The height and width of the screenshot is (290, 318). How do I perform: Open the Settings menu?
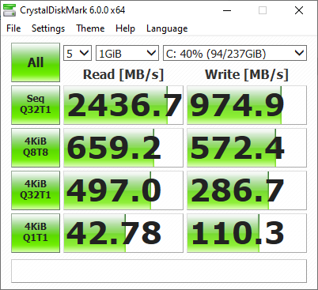(48, 28)
